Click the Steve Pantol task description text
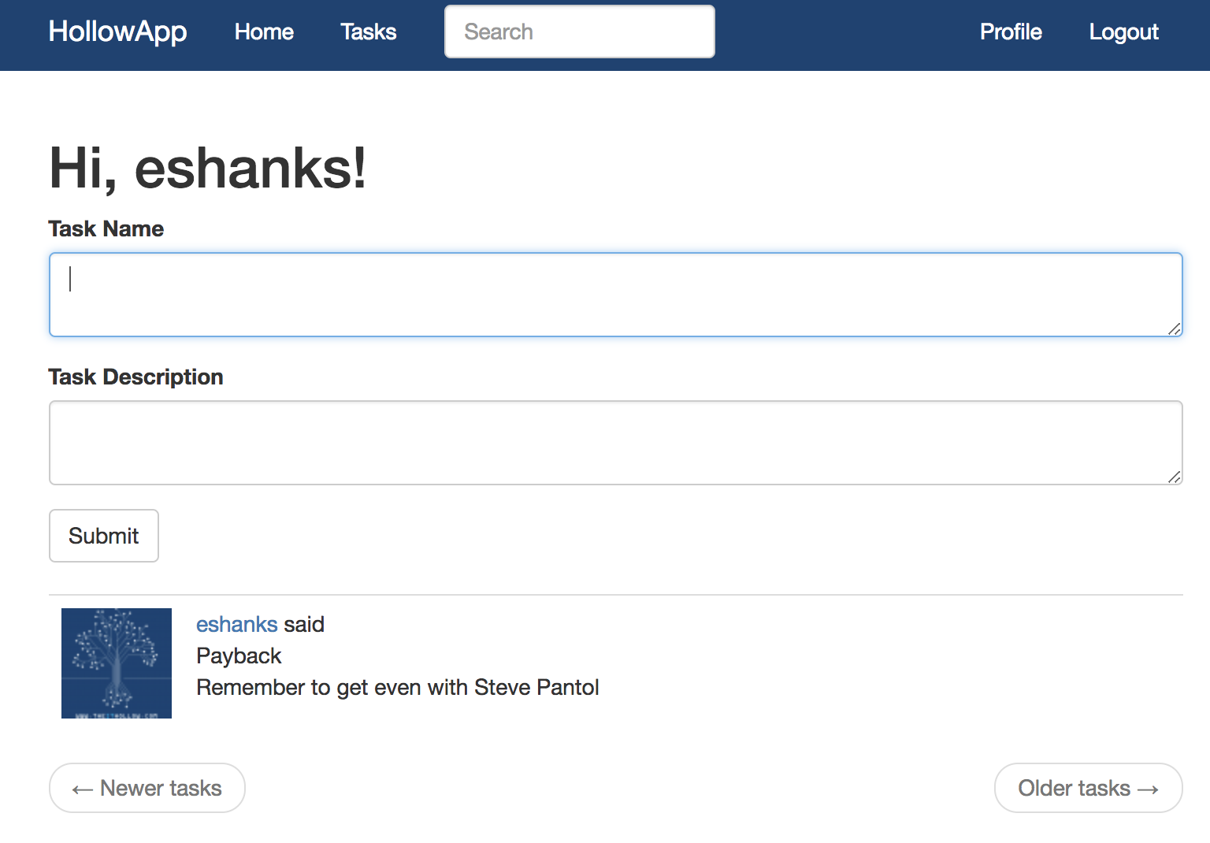 point(397,687)
